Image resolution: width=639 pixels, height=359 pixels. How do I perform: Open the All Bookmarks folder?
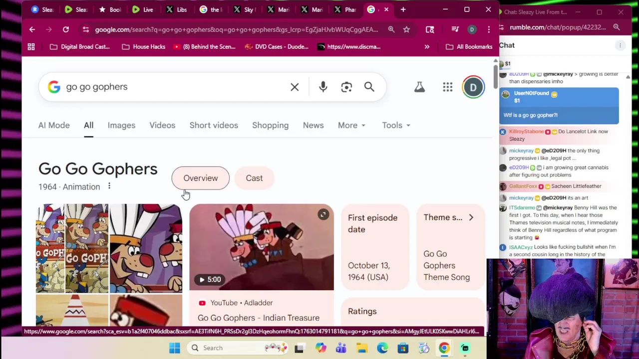pos(469,47)
